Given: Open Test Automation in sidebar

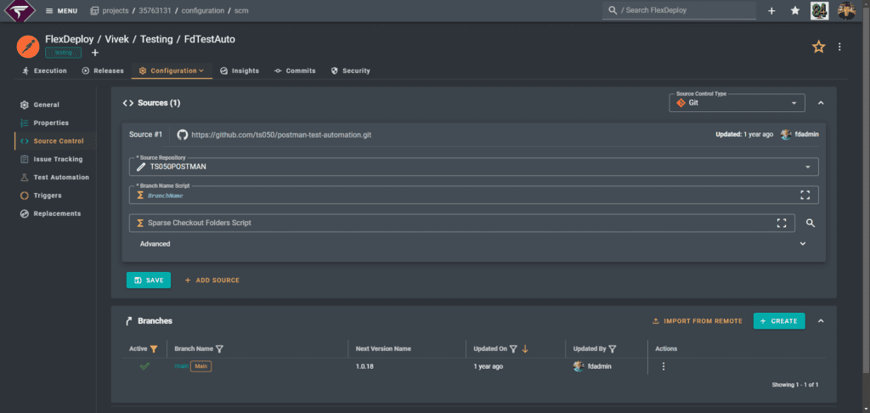Looking at the screenshot, I should tap(55, 177).
